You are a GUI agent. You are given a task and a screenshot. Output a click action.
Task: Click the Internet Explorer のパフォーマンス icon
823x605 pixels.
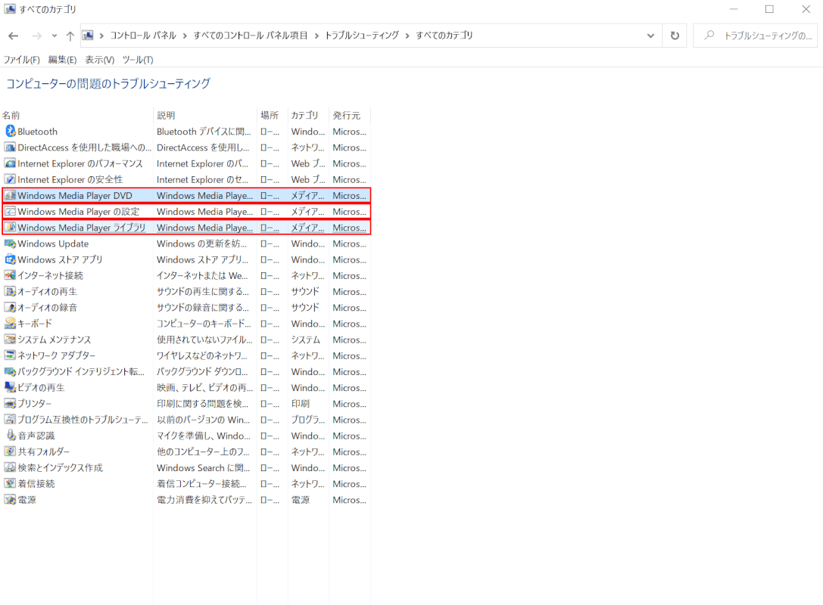tap(10, 163)
